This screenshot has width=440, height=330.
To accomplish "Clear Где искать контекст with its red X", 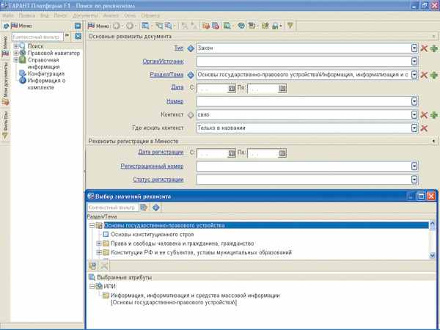I will (x=424, y=128).
